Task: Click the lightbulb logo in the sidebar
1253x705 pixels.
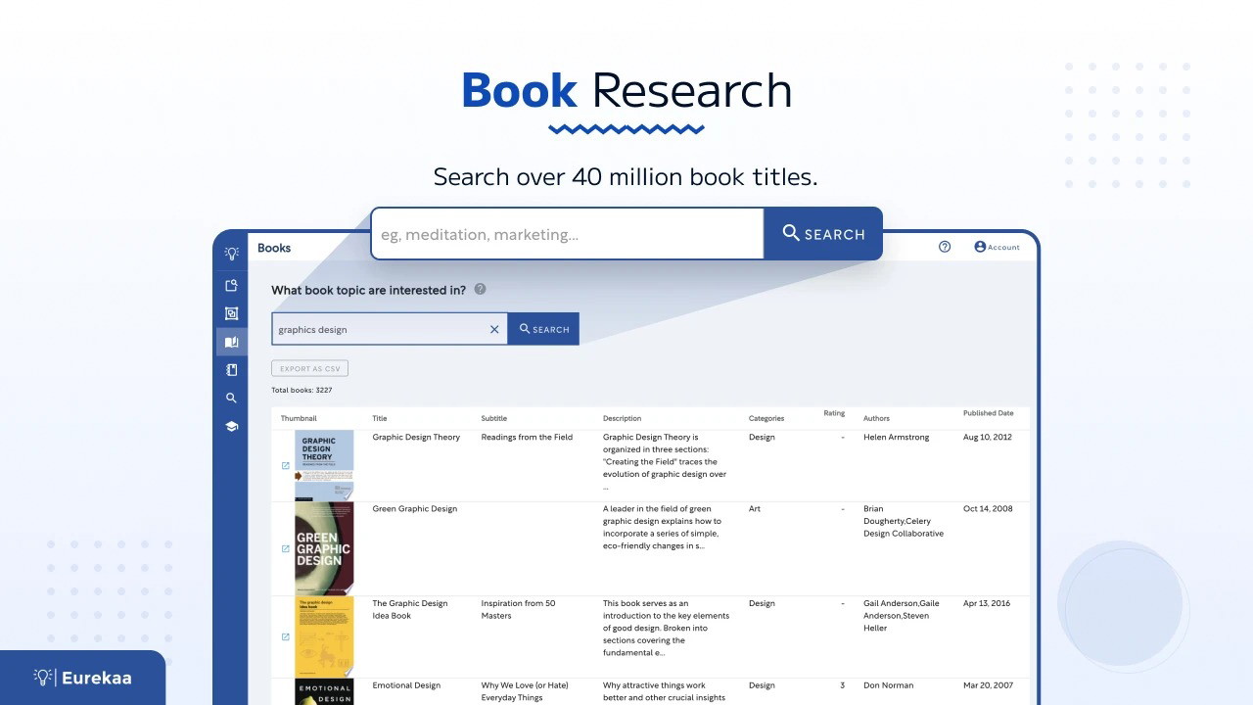Action: pos(231,254)
